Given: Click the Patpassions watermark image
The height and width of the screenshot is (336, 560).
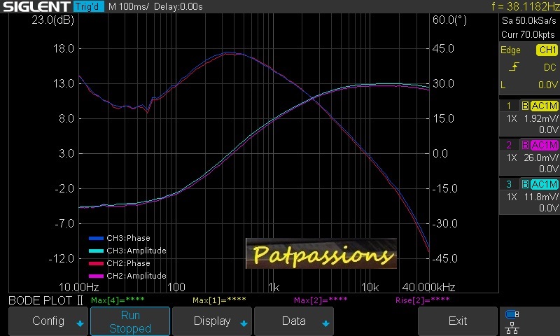Looking at the screenshot, I should pyautogui.click(x=321, y=253).
